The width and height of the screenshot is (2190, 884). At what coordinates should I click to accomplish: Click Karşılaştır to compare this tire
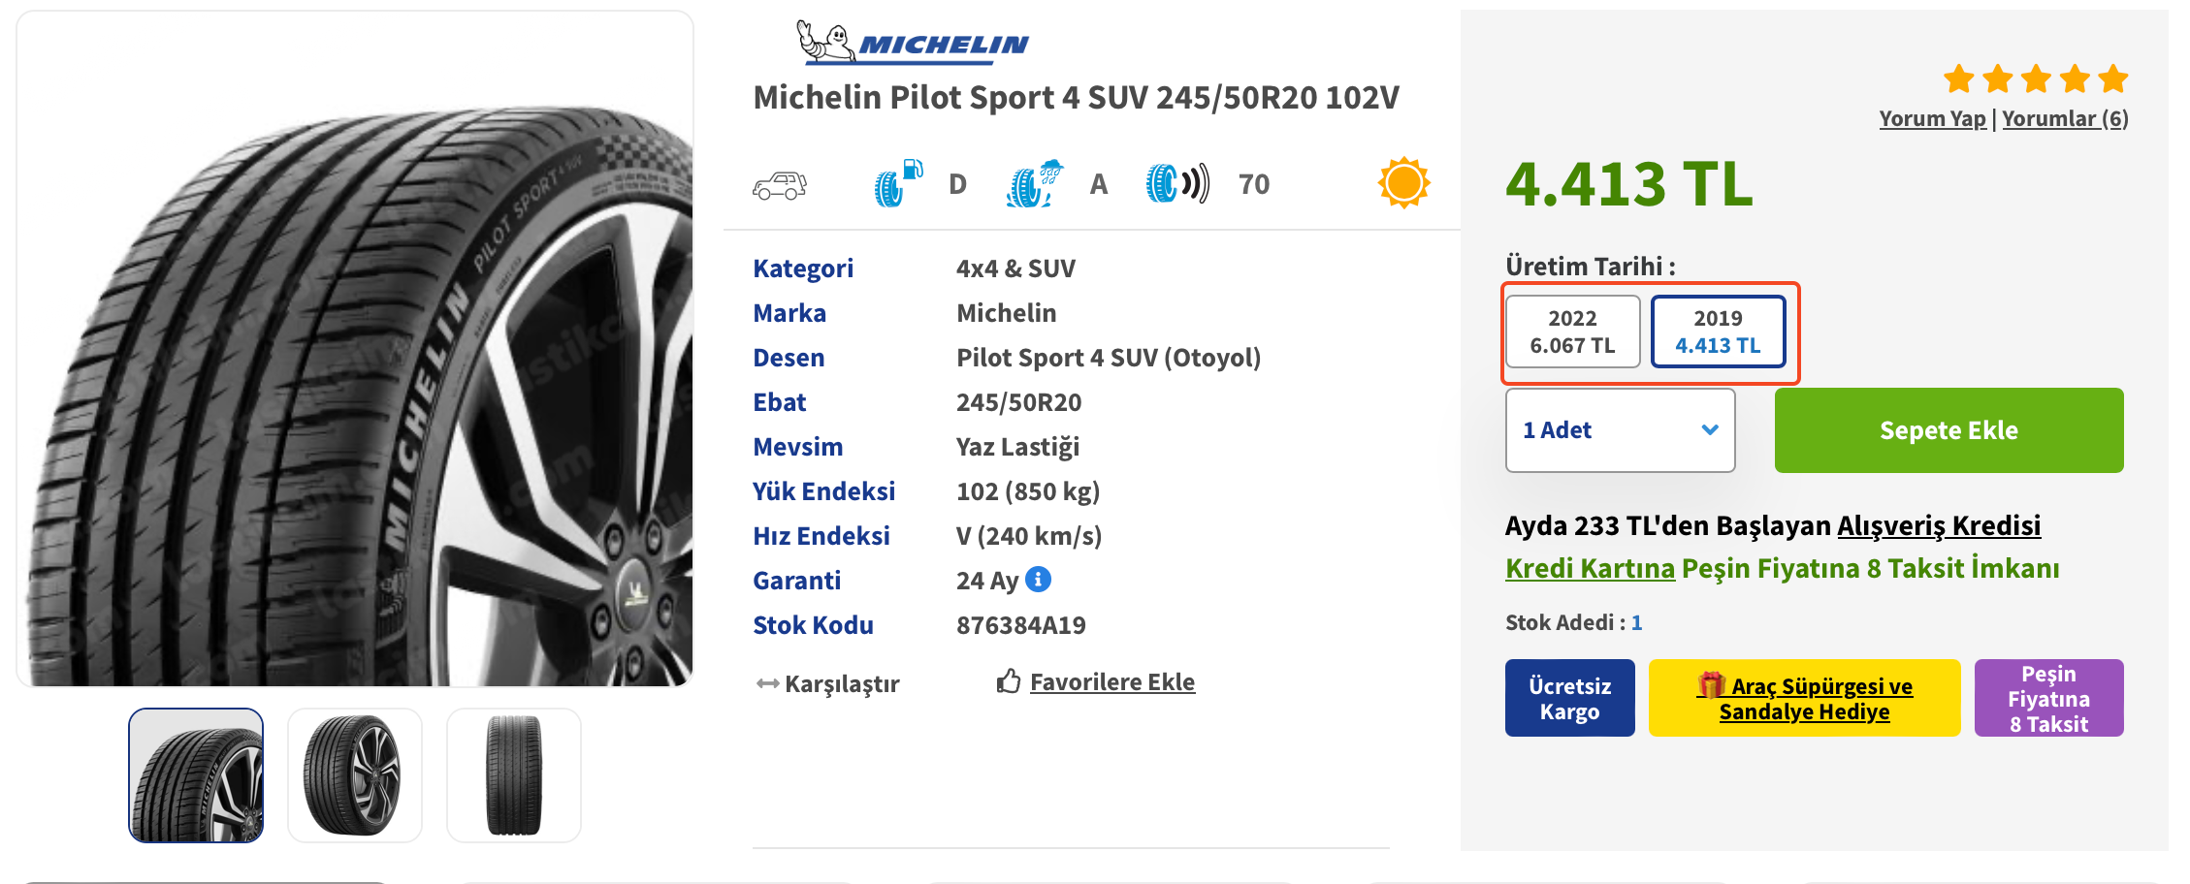829,684
